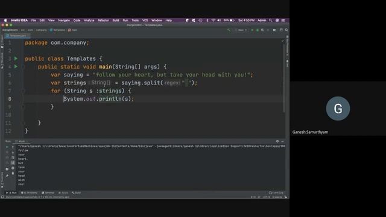Hide the Run tool window
The width and height of the screenshot is (386, 217).
pos(283,141)
